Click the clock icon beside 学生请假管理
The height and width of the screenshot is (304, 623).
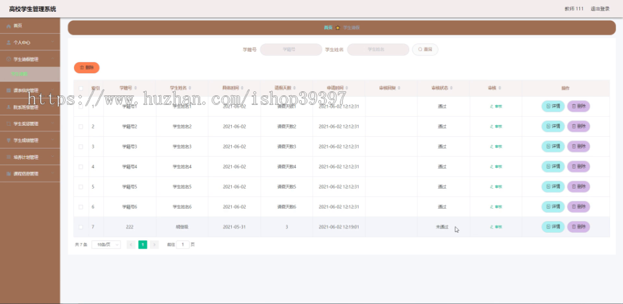click(9, 59)
